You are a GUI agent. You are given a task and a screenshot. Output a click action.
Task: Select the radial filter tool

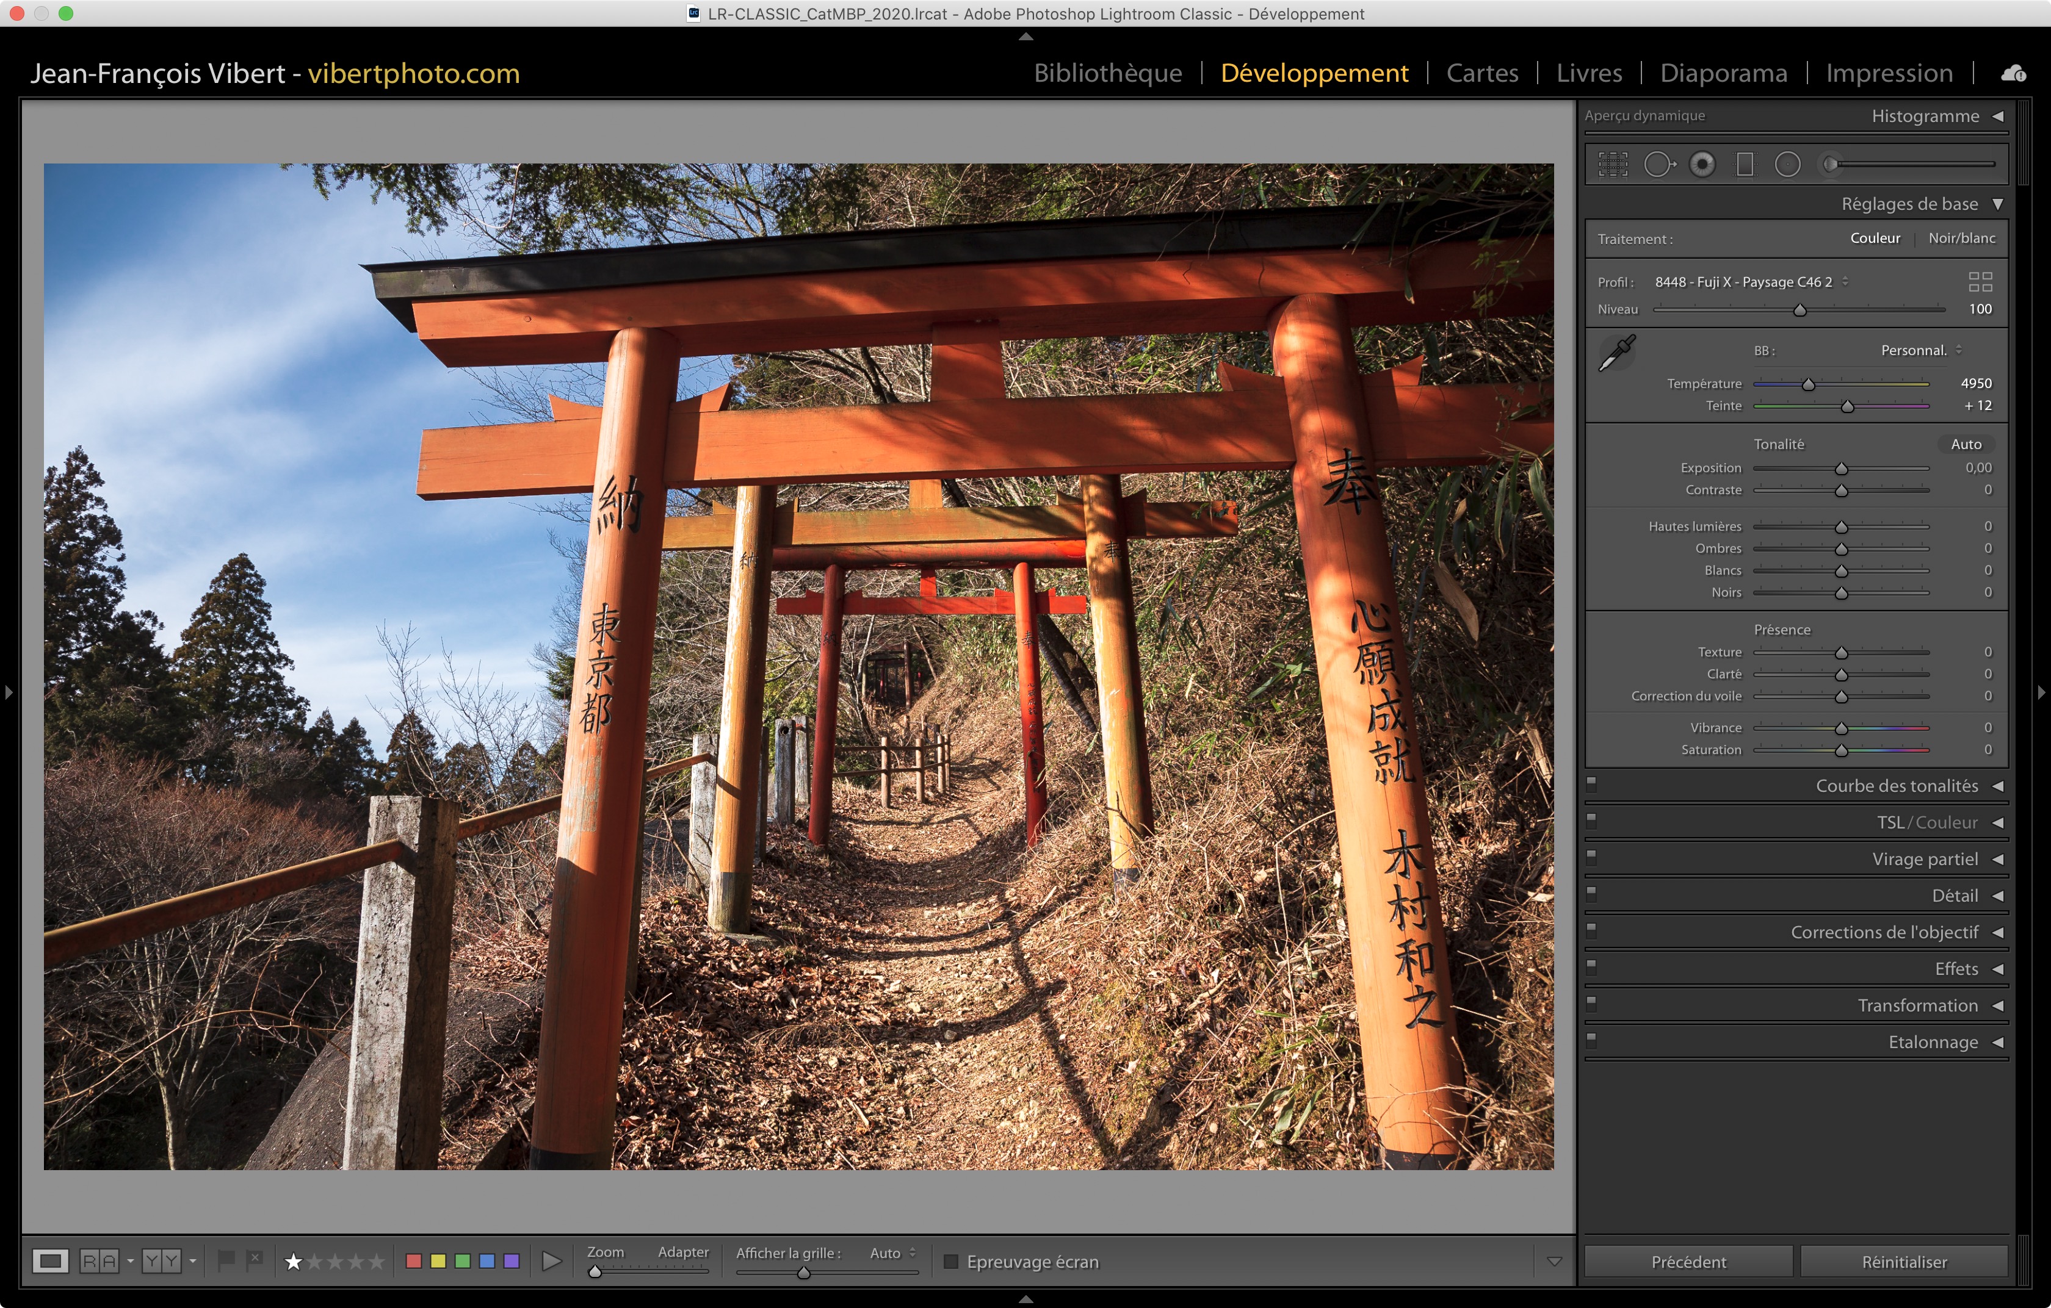1787,164
